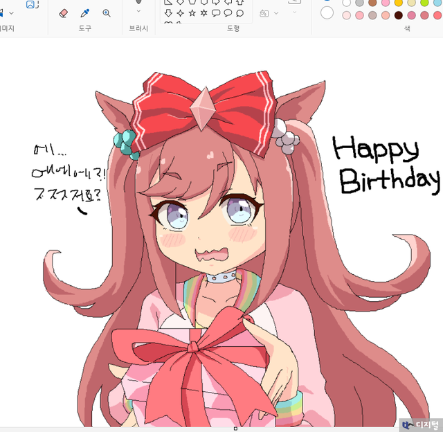
Task: Choose the oval speech bubble shape
Action: click(x=228, y=13)
